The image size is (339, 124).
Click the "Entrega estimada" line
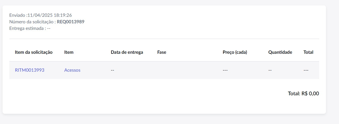[30, 28]
